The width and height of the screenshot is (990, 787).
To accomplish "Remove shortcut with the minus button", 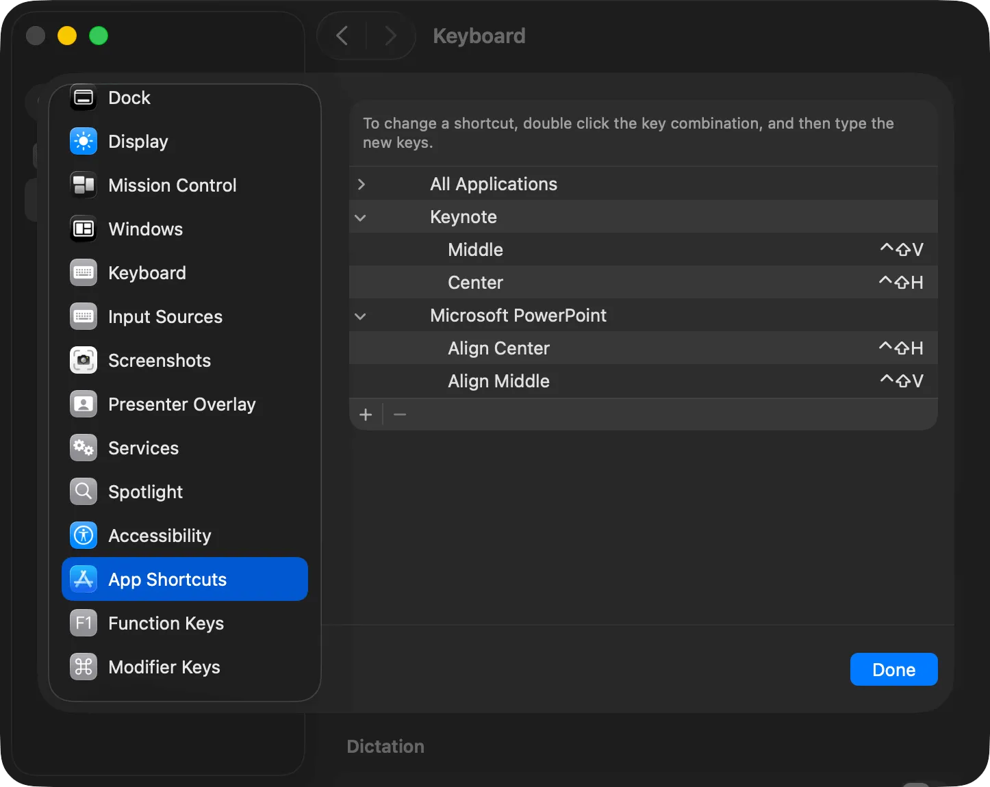I will 400,415.
